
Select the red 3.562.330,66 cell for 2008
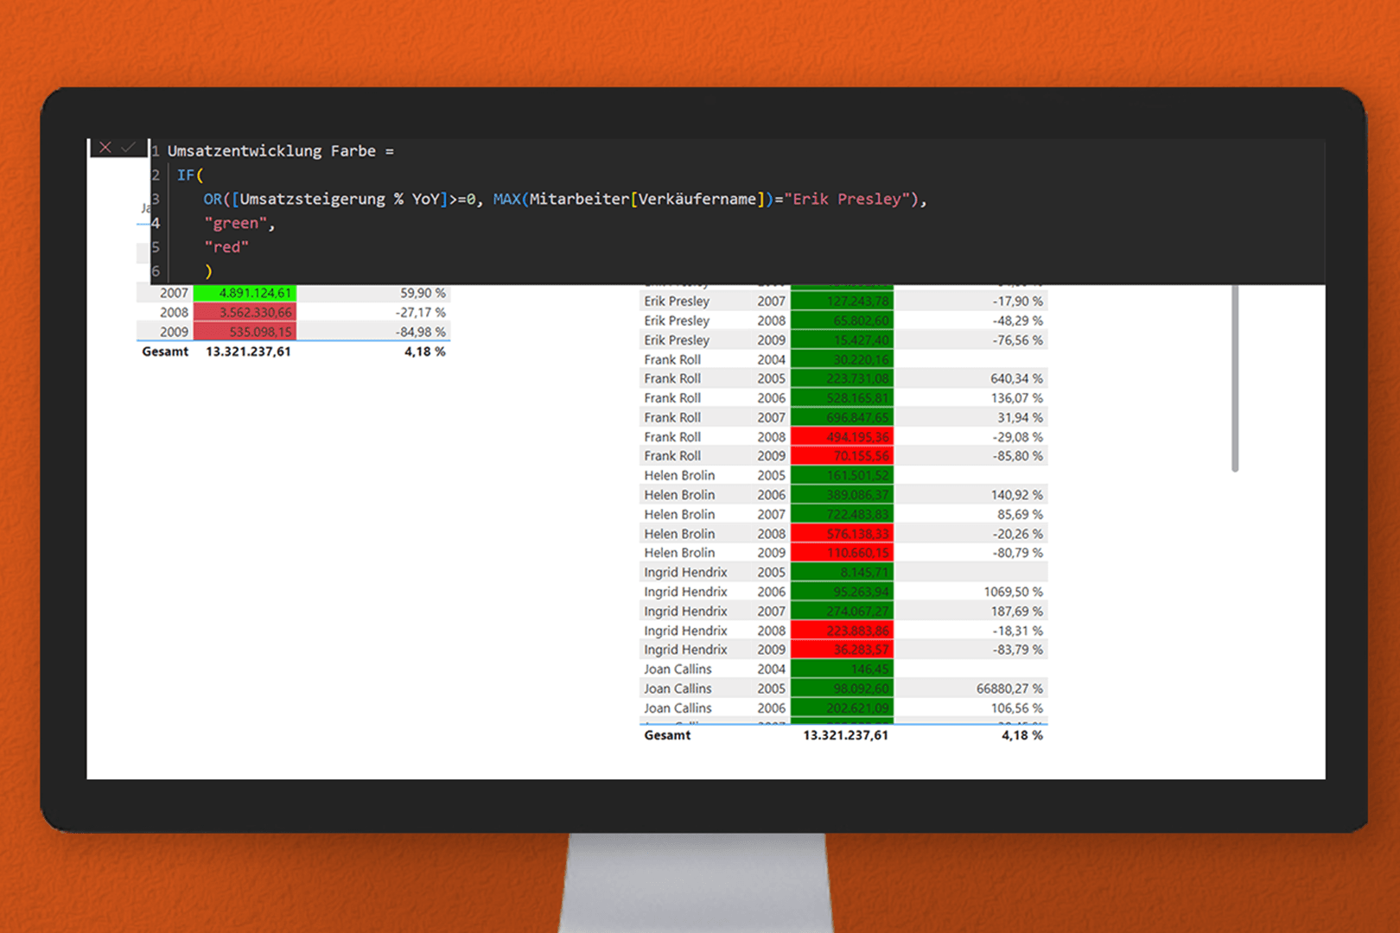tap(245, 313)
